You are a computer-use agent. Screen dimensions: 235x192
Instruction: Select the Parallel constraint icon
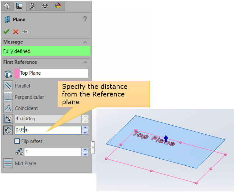tap(8, 86)
